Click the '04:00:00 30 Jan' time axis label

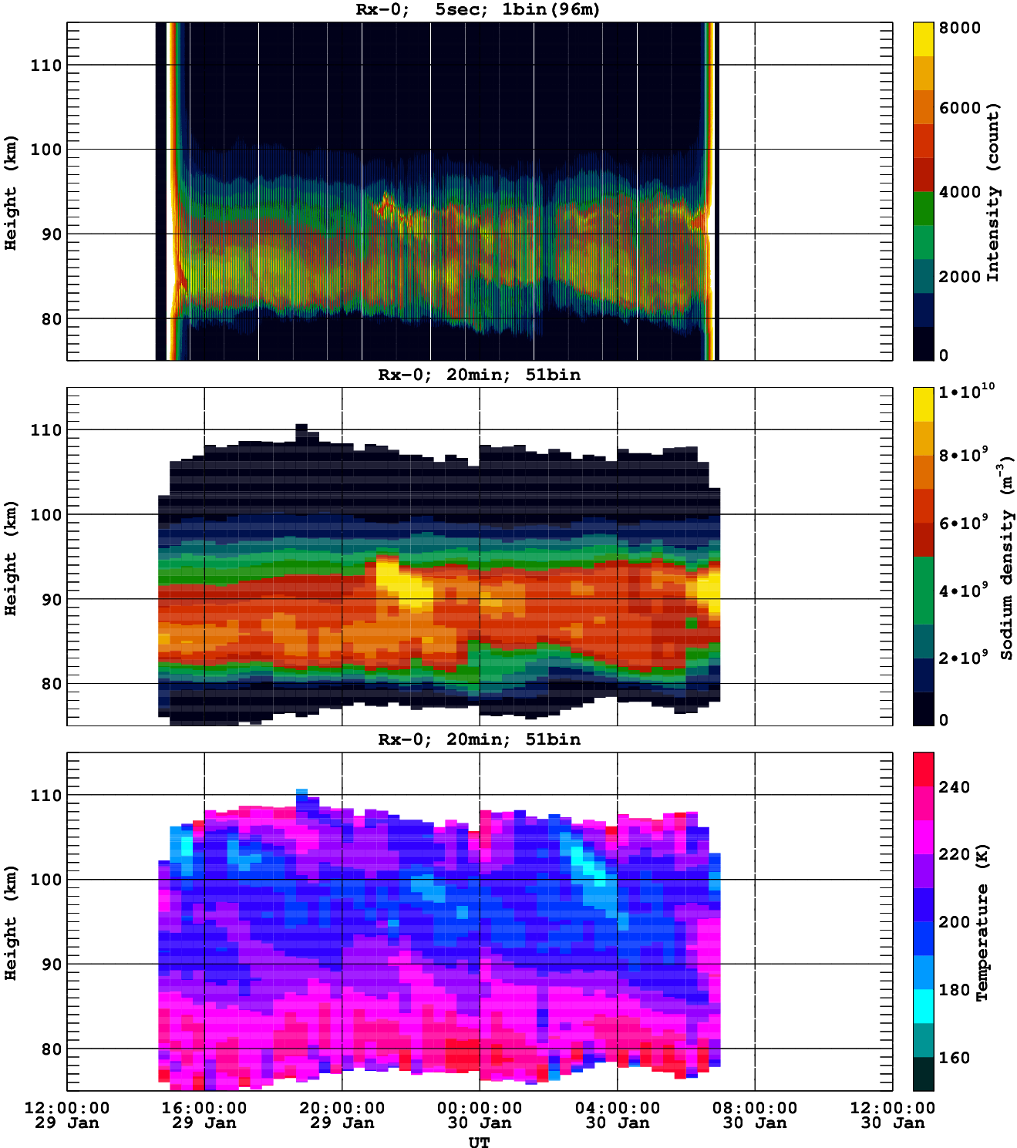[x=618, y=1115]
